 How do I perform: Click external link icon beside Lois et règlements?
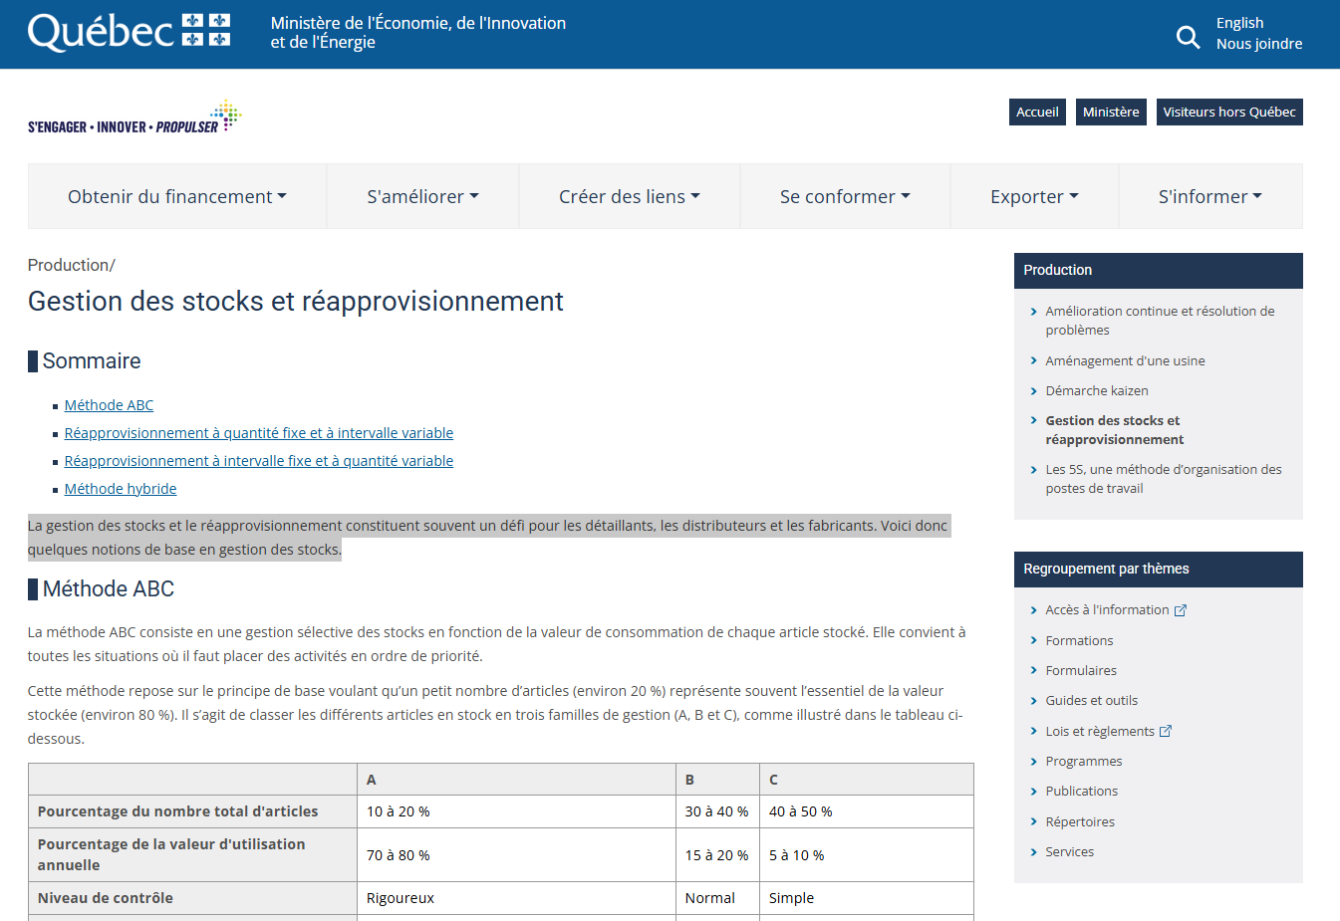[1166, 732]
